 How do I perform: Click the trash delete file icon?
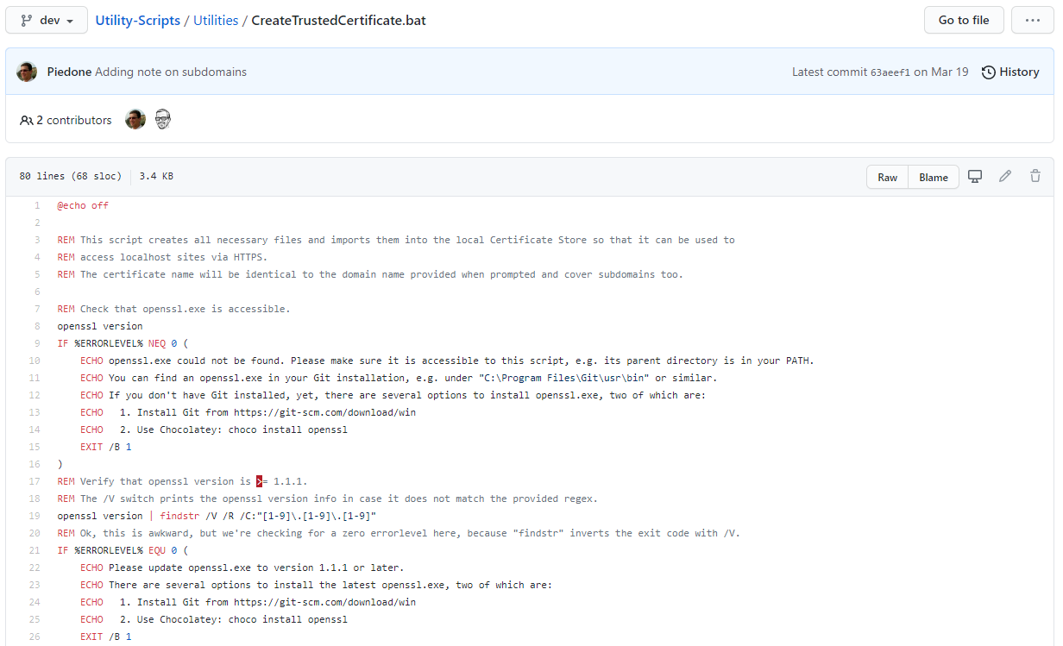coord(1035,176)
